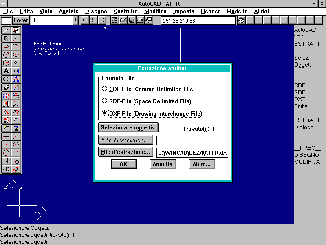Select the 'AC' text change tool
326x245 pixels.
tap(6, 169)
